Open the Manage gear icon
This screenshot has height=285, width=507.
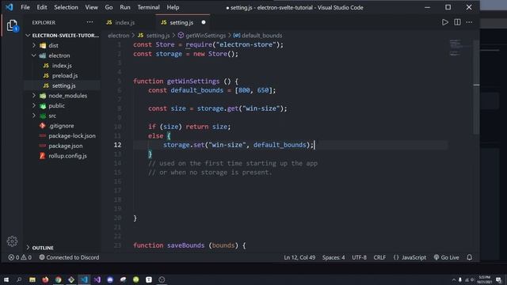[12, 241]
